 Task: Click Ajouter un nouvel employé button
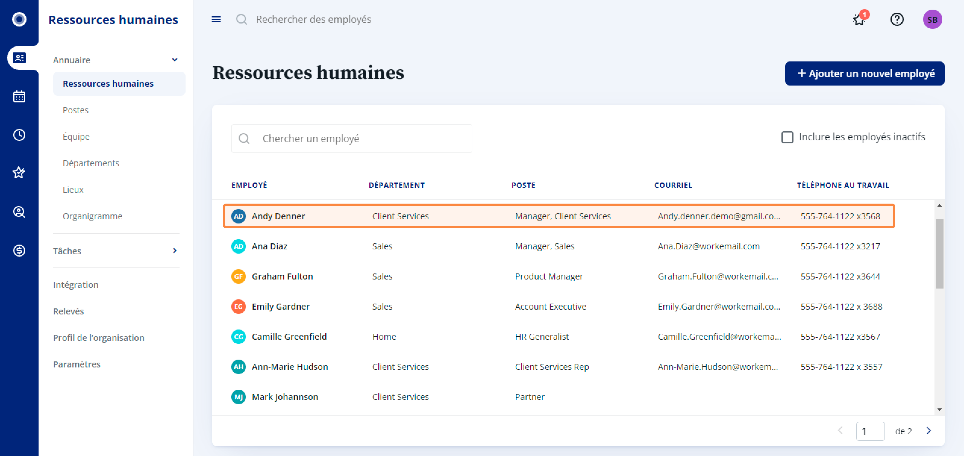pos(865,74)
